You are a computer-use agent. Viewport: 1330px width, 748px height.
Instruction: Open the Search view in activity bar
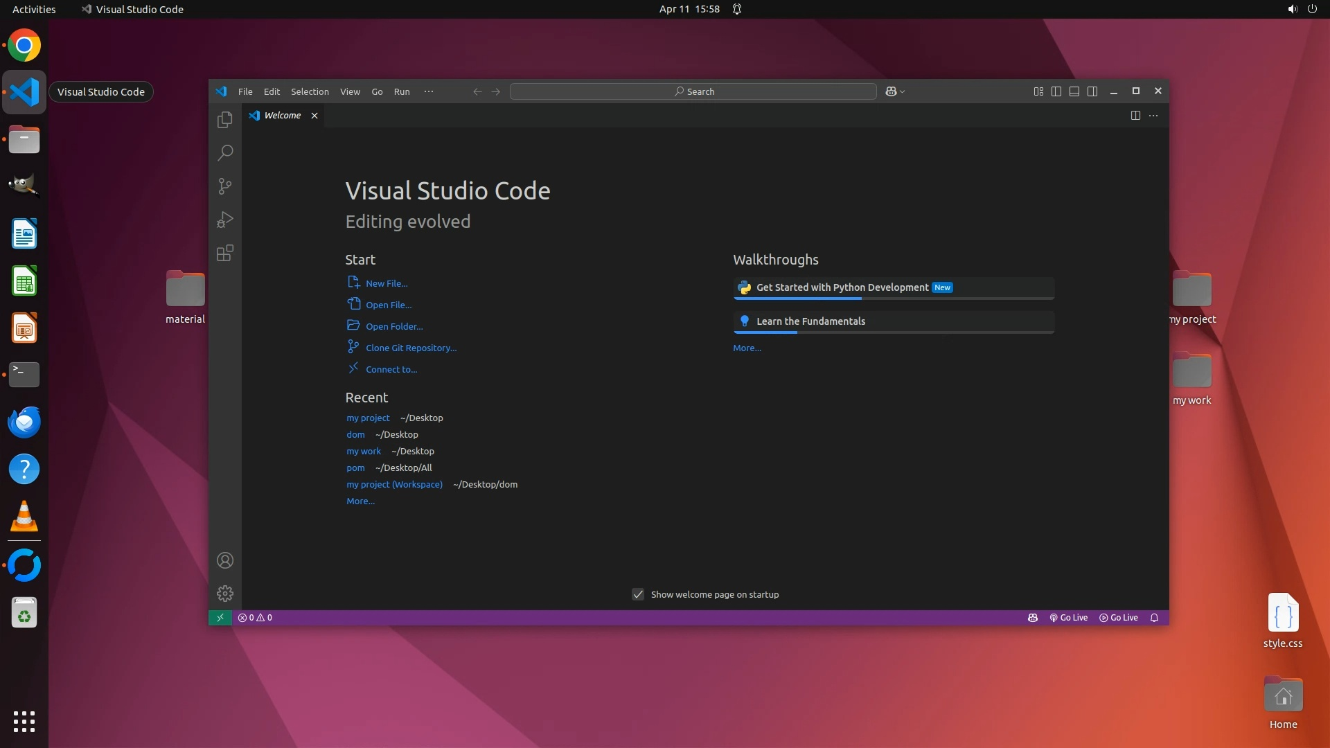coord(225,153)
